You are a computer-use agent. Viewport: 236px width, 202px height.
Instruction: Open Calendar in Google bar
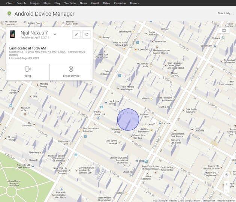click(120, 3)
